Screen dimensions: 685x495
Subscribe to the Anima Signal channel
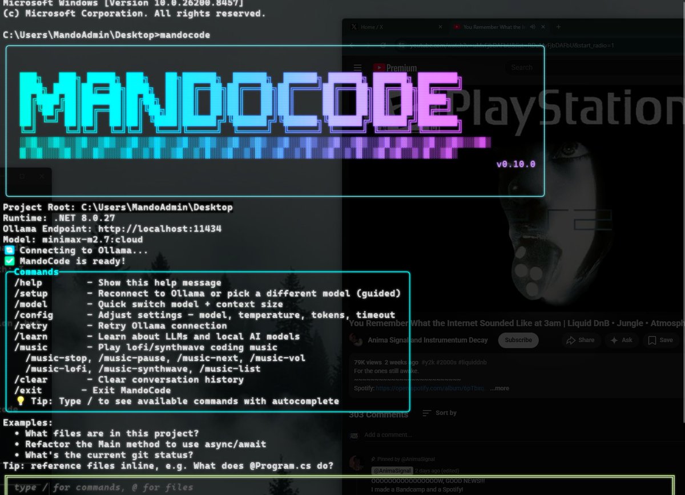click(518, 340)
